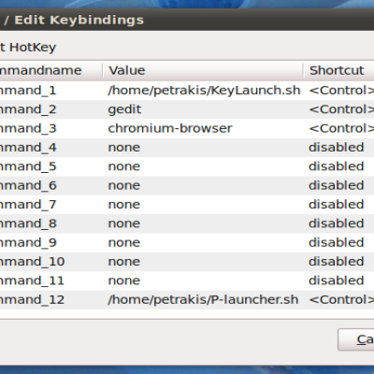374x374 pixels.
Task: Click the disabled shortcut for command_6
Action: [x=337, y=185]
